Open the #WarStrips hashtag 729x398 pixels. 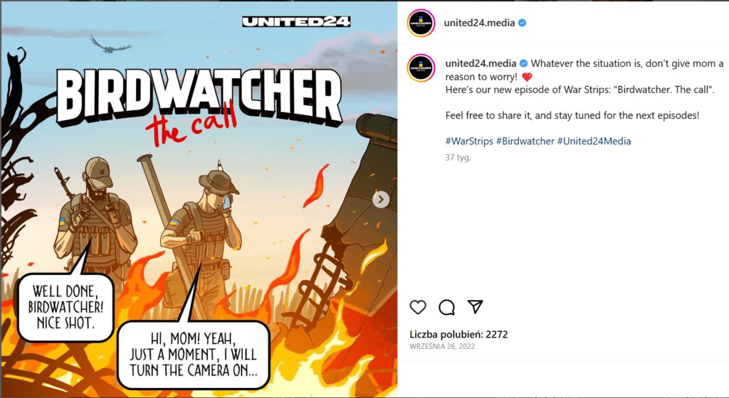point(469,141)
